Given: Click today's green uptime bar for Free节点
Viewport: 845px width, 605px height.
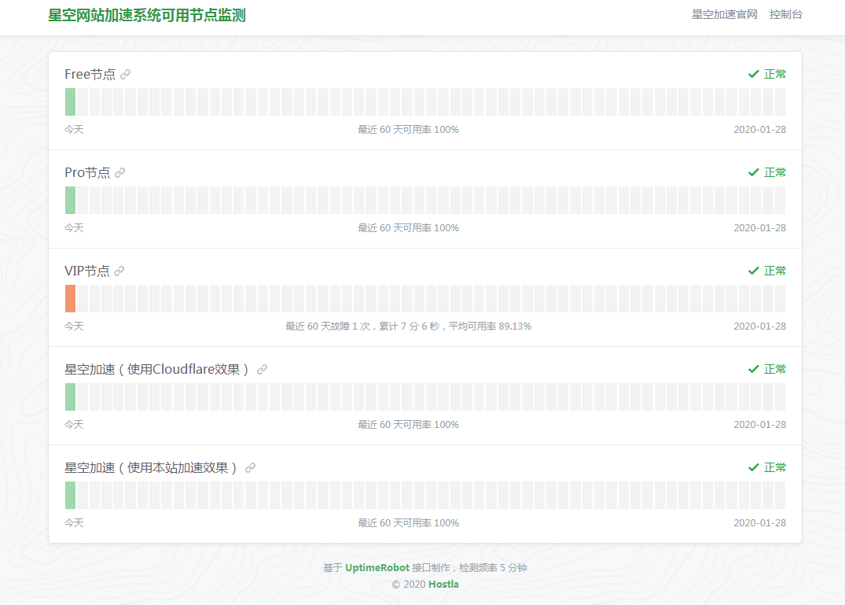Looking at the screenshot, I should (70, 102).
